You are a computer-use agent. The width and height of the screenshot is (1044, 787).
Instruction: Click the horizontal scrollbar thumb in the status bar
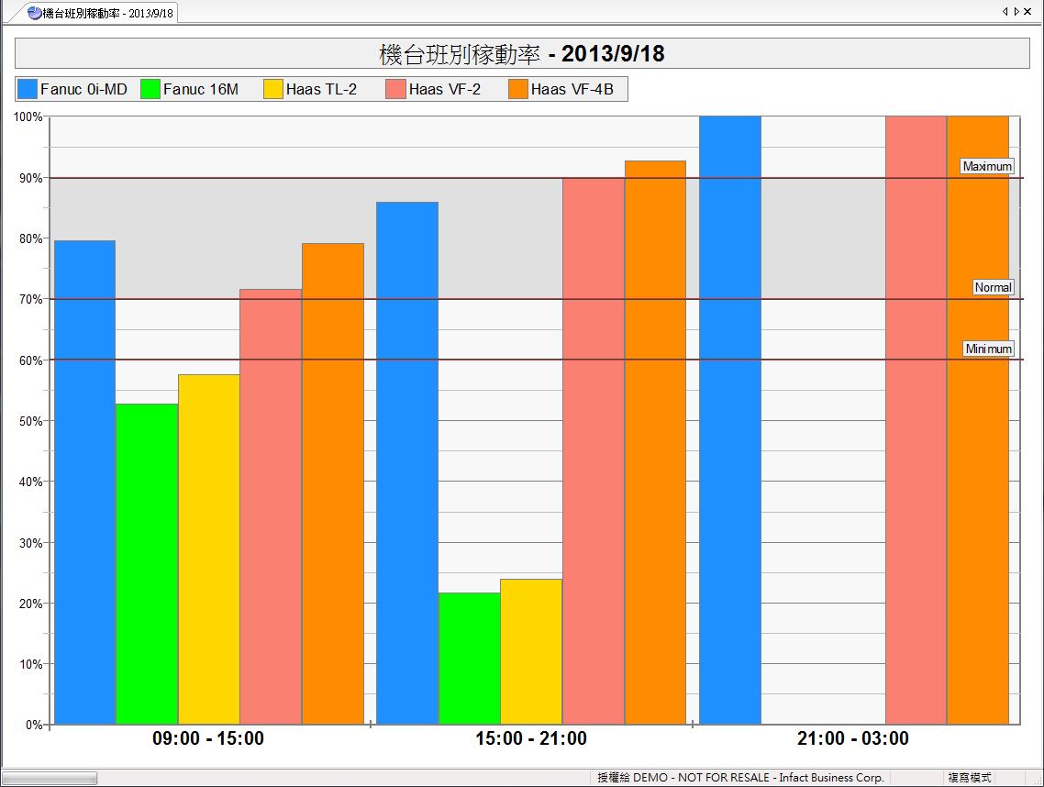pos(50,778)
